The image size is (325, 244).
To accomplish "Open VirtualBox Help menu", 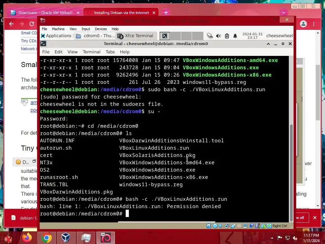I will [x=115, y=29].
